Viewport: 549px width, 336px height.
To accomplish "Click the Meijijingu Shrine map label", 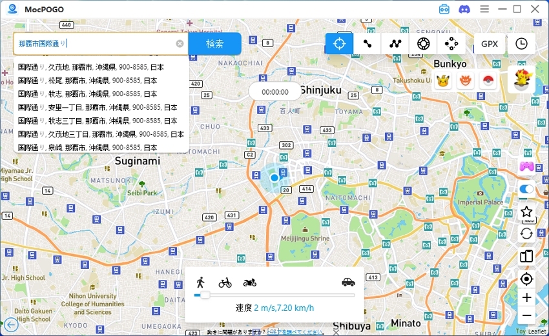I will pyautogui.click(x=305, y=239).
